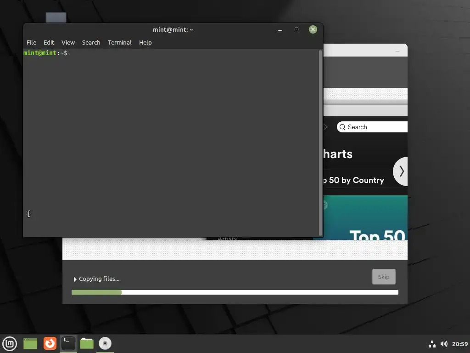The height and width of the screenshot is (353, 470).
Task: Minimize the terminal window
Action: click(x=280, y=29)
